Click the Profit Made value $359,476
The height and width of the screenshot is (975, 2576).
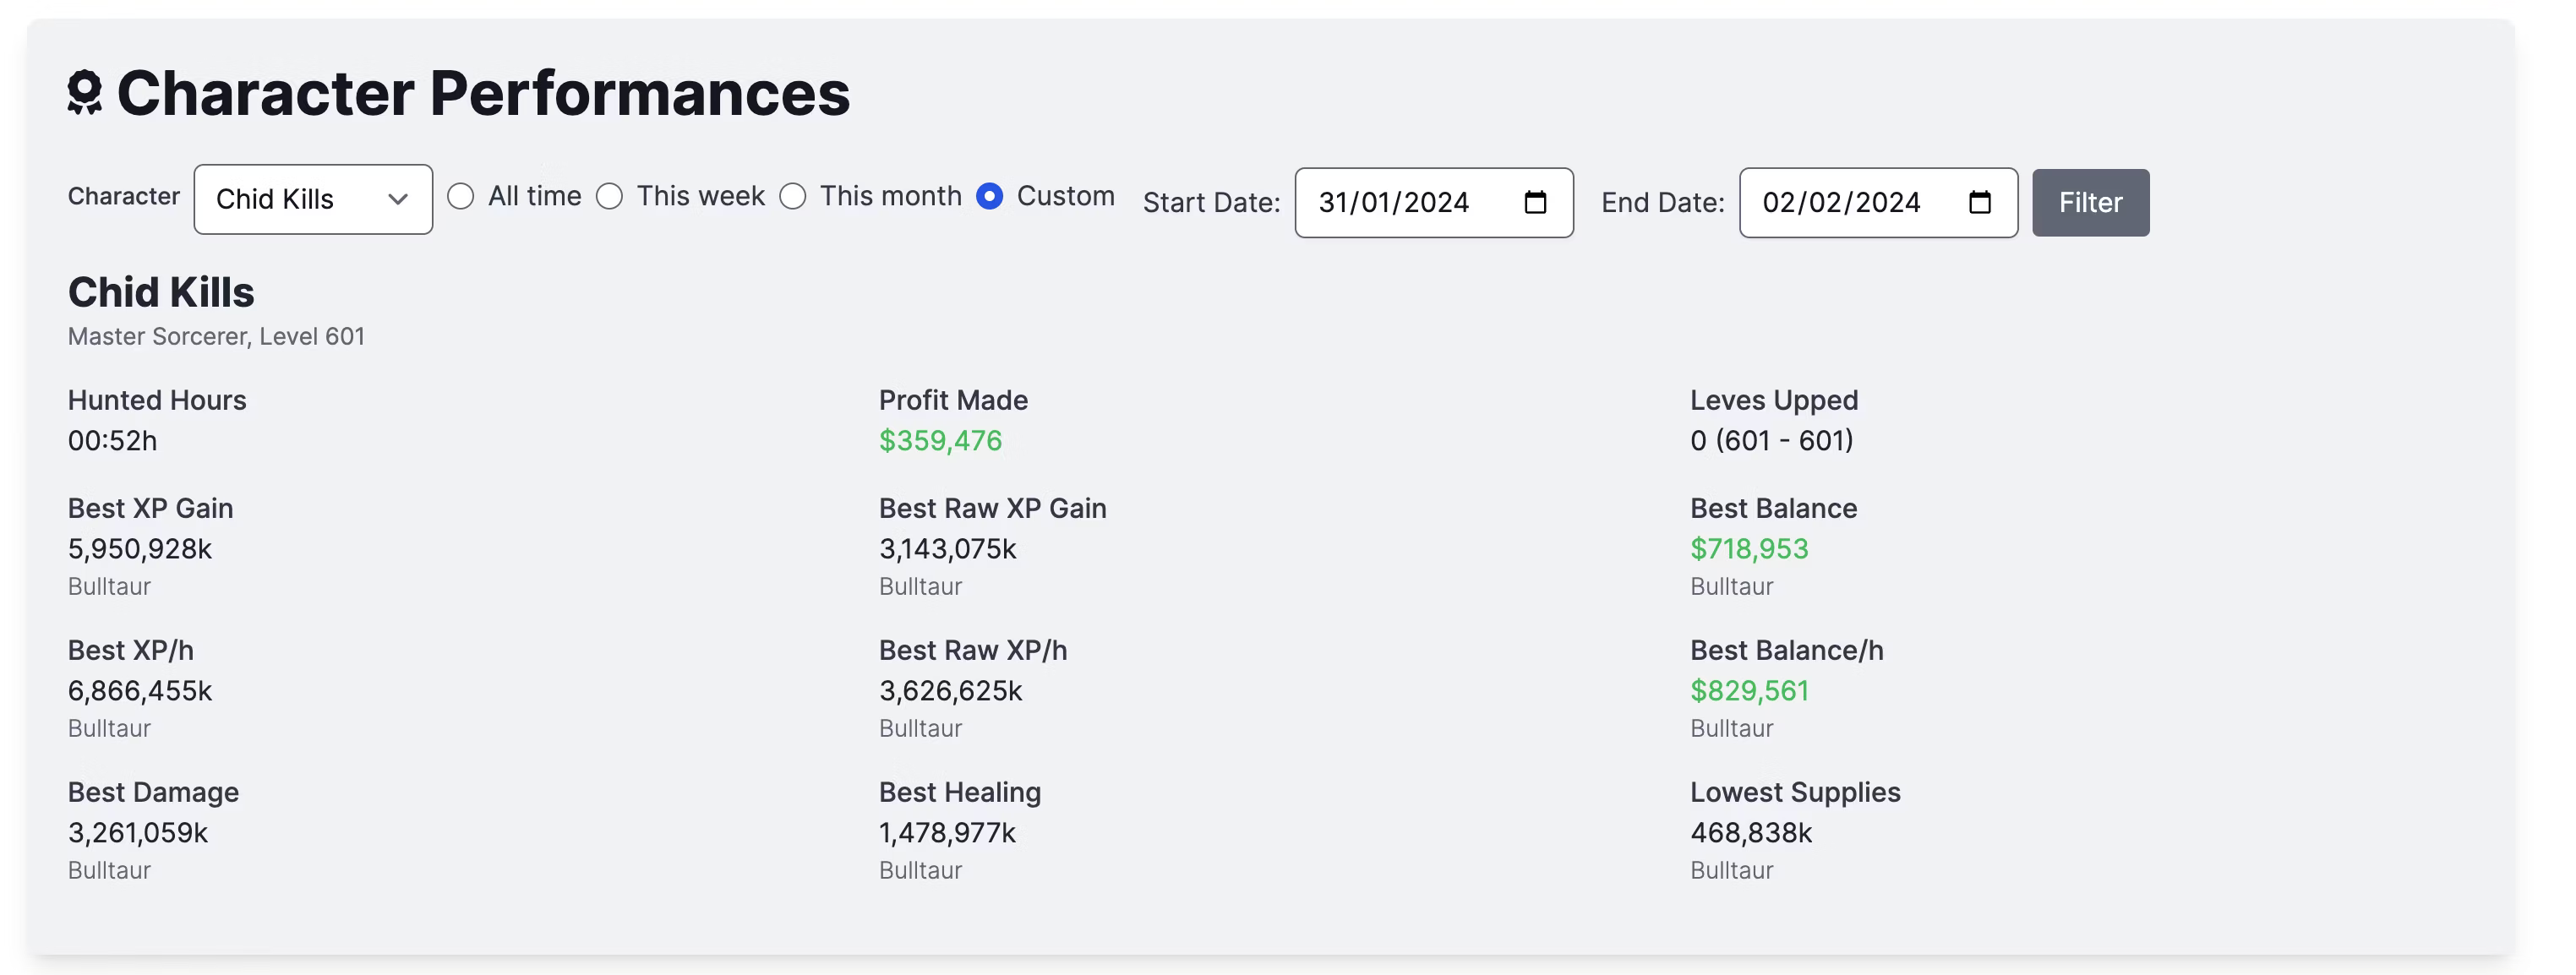940,441
